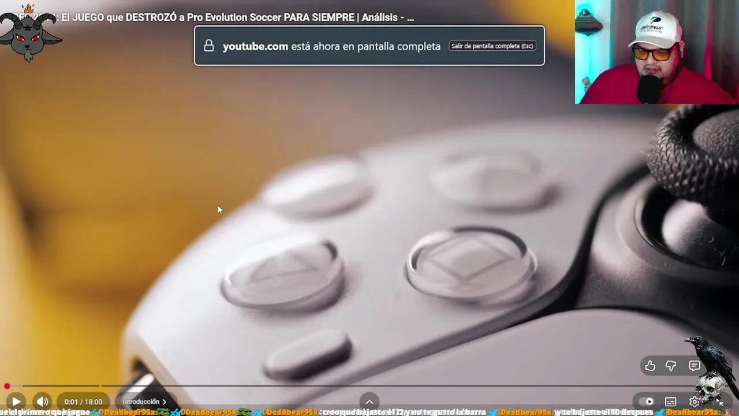The width and height of the screenshot is (739, 416).
Task: Mute the video volume
Action: click(x=42, y=402)
